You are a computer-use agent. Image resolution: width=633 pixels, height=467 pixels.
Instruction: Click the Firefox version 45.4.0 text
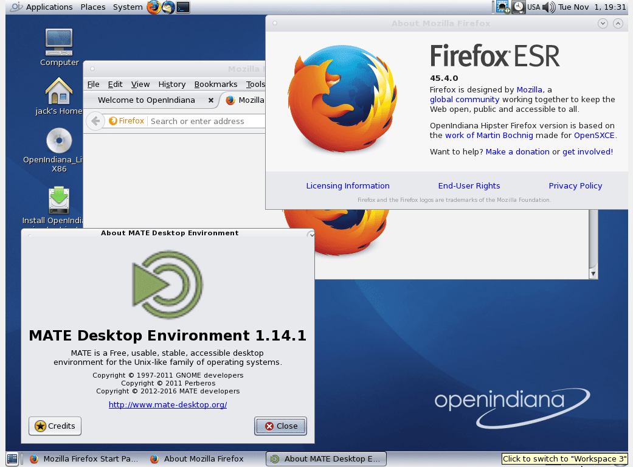coord(444,78)
